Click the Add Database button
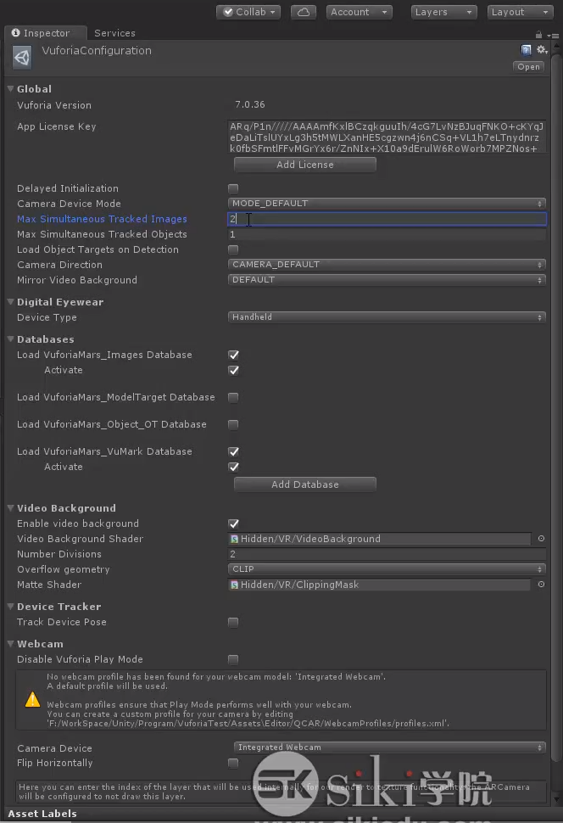This screenshot has width=563, height=823. pyautogui.click(x=305, y=484)
